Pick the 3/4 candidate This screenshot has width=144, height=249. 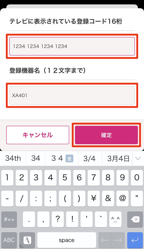90,158
